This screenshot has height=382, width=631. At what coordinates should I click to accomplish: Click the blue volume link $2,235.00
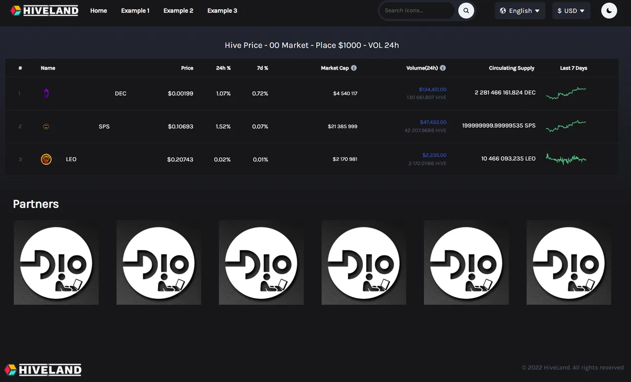(434, 155)
